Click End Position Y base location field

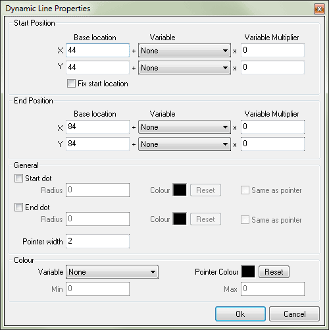(97, 144)
